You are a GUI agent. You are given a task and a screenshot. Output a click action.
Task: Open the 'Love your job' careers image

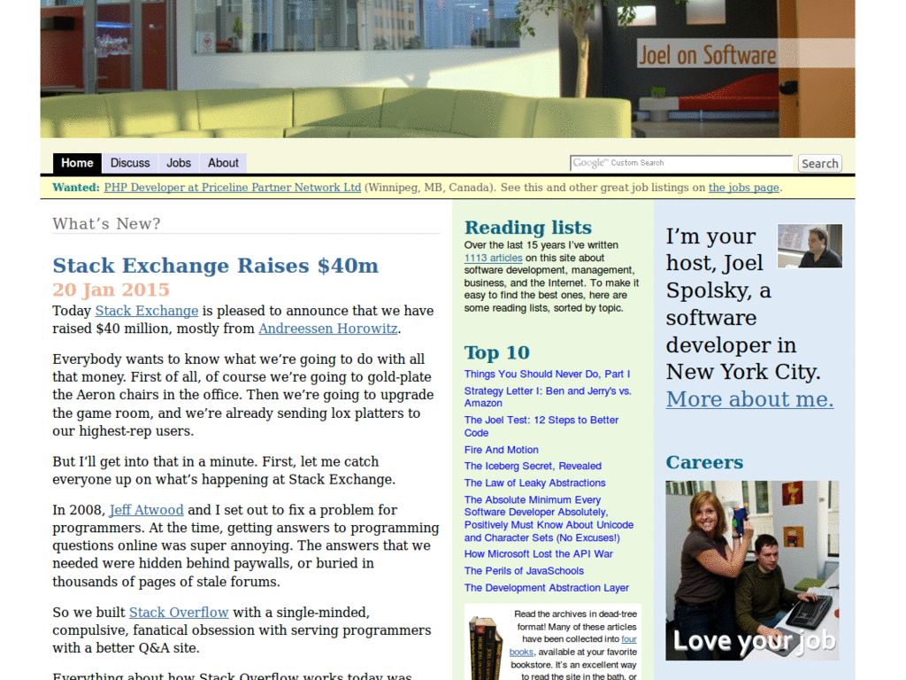point(752,571)
